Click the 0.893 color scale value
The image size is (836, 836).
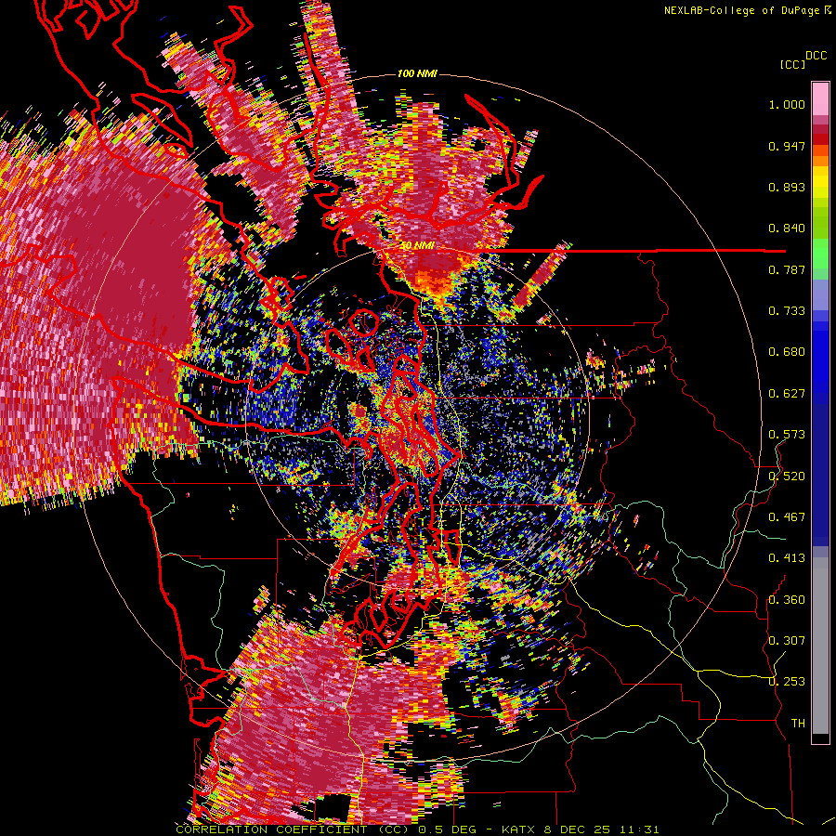787,187
